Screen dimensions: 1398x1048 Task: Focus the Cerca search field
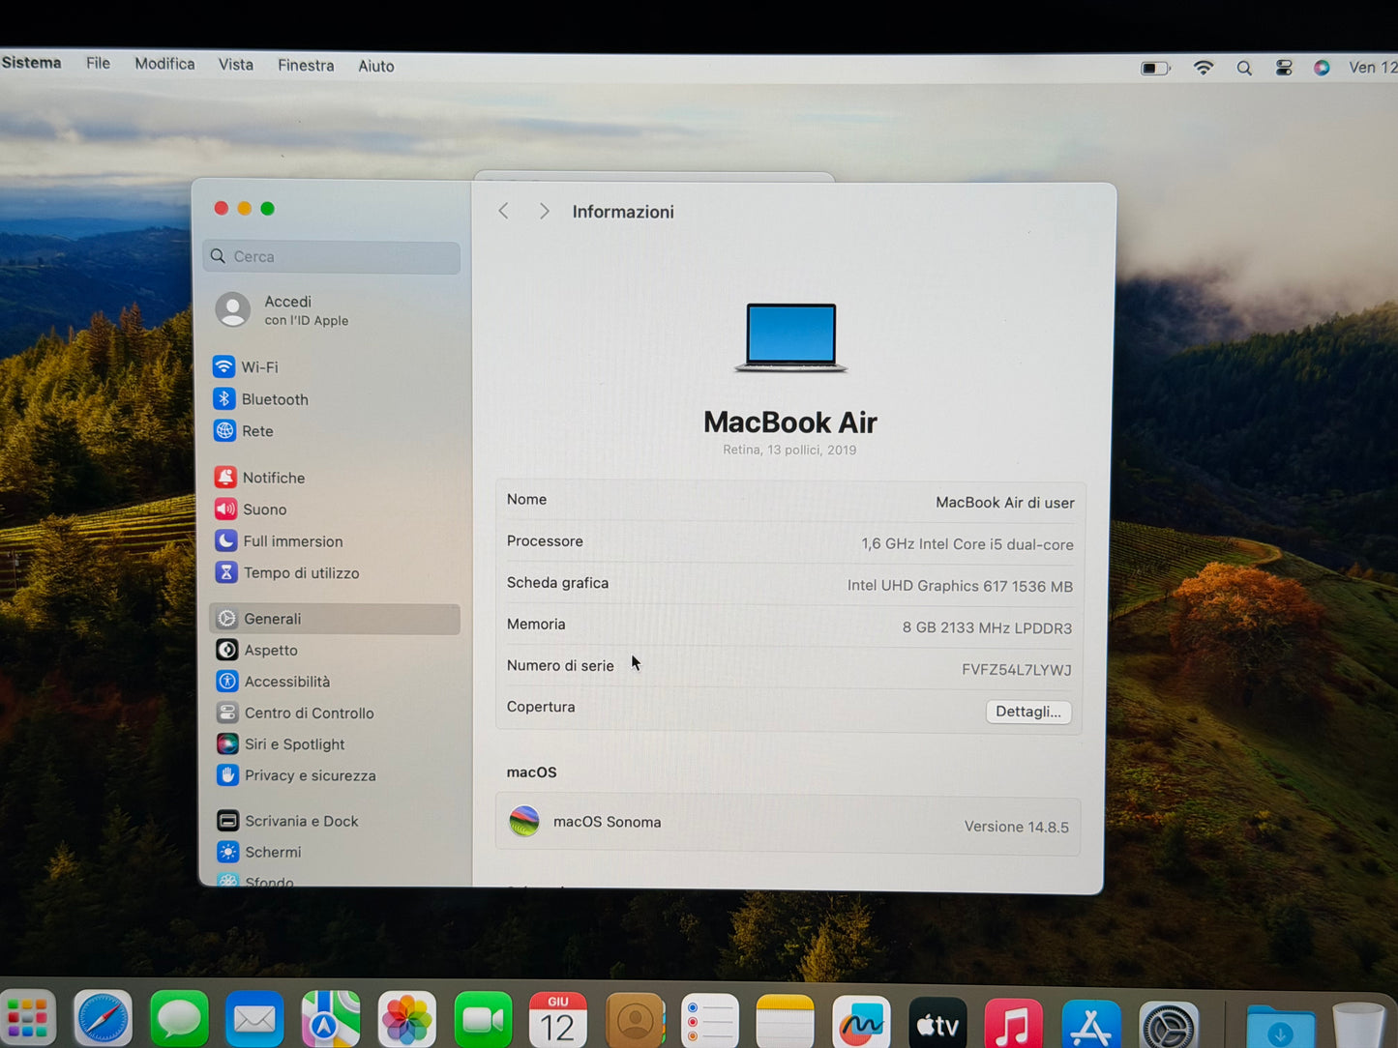tap(332, 257)
